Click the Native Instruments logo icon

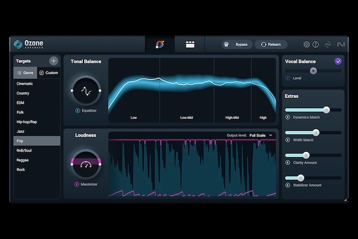(341, 44)
